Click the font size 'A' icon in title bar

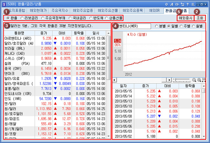point(171,4)
